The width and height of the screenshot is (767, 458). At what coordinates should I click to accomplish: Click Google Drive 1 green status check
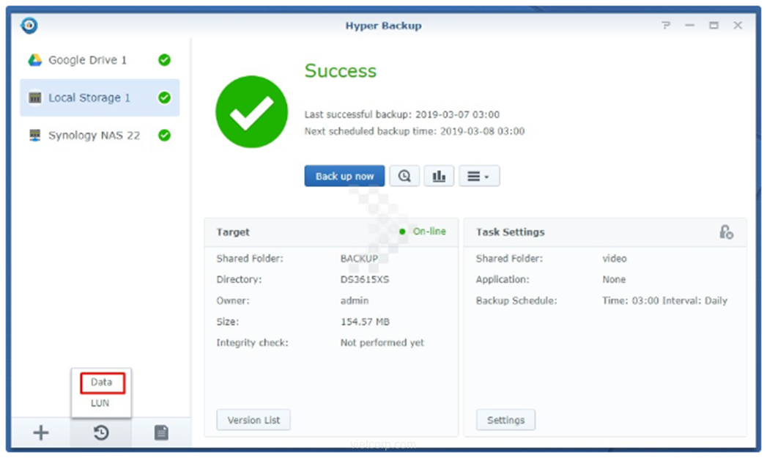pos(165,60)
